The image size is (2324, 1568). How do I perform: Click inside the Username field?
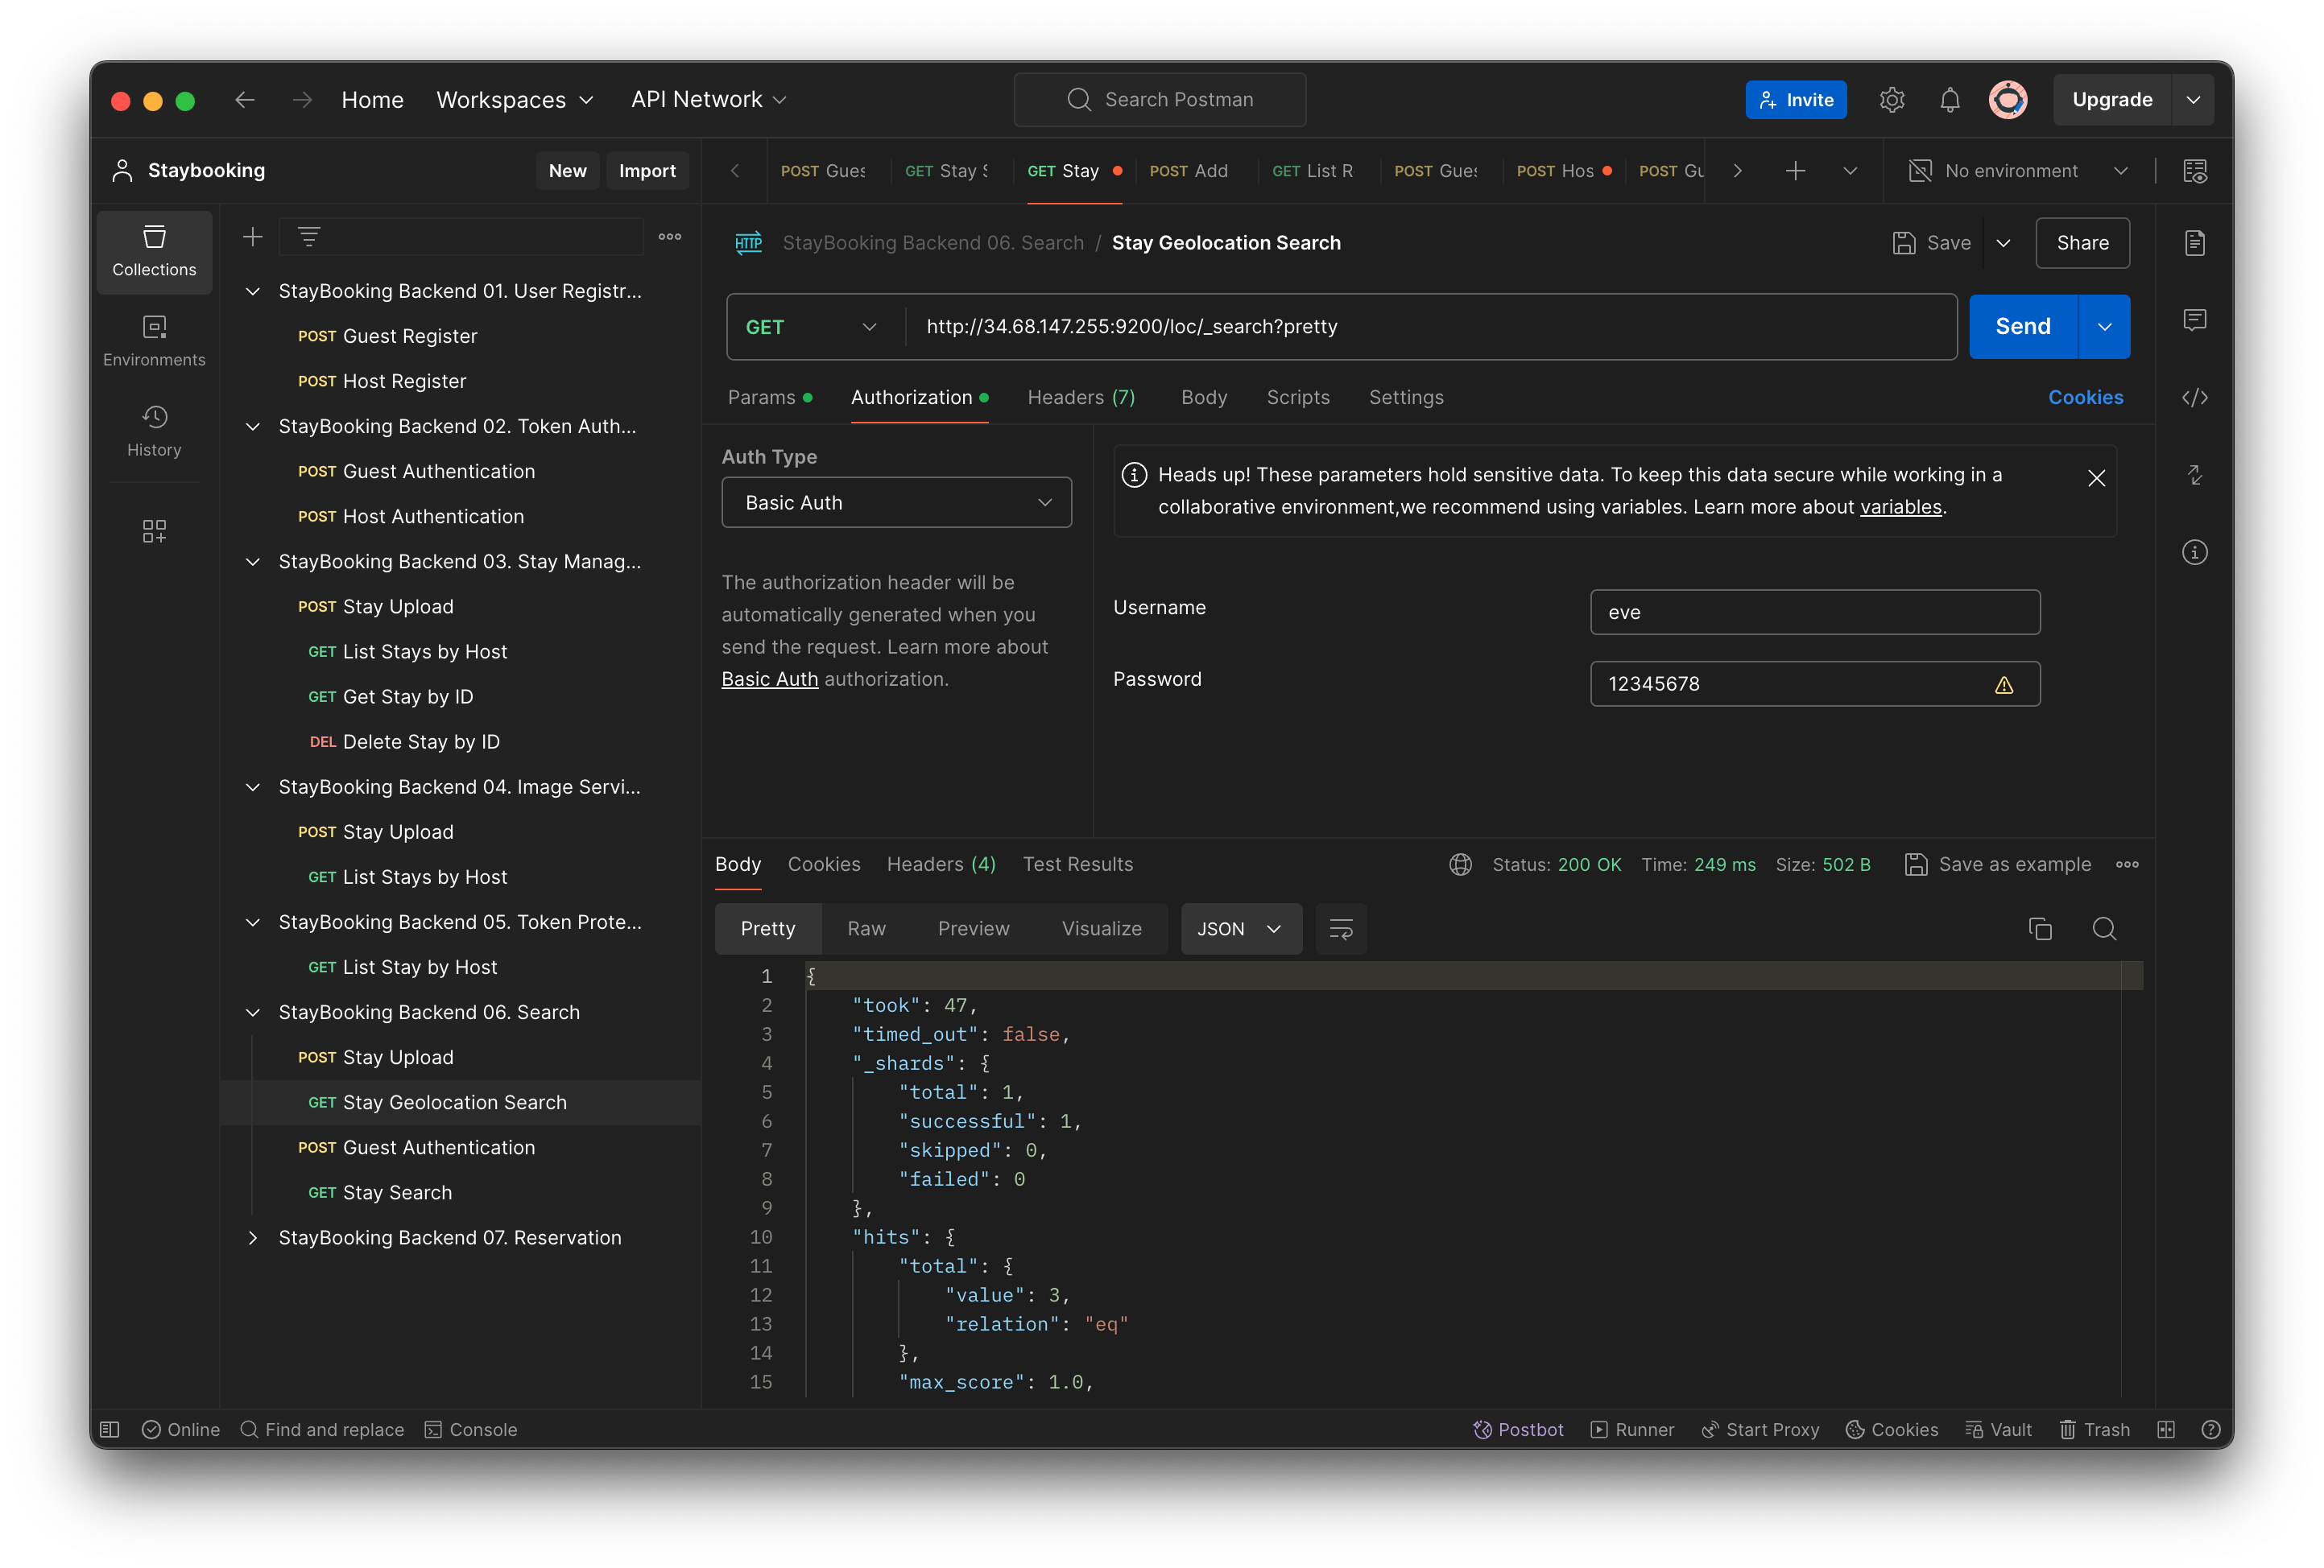[x=1814, y=612]
